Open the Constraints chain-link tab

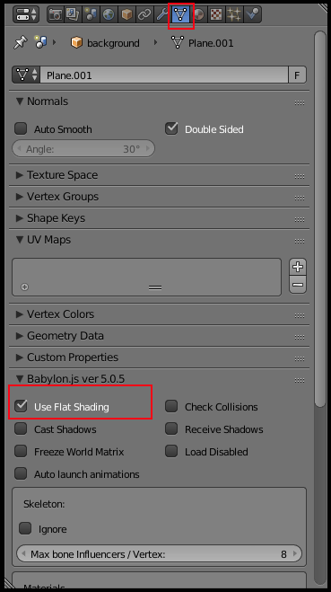tap(144, 14)
